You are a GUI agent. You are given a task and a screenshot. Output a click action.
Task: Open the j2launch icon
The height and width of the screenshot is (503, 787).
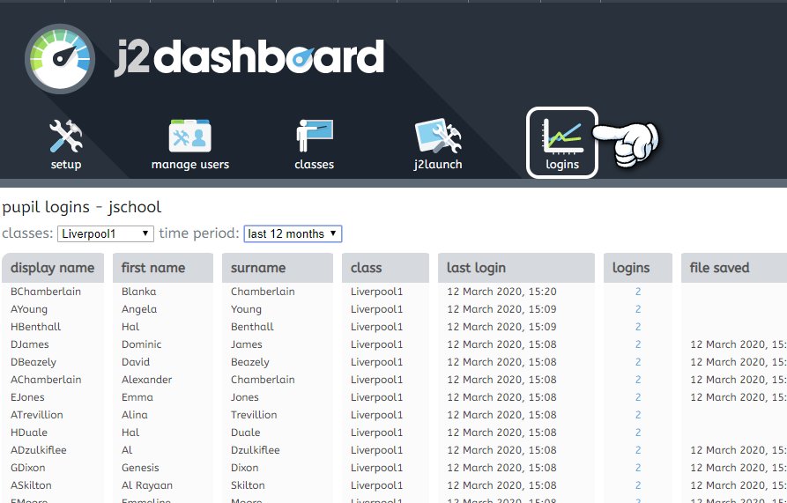coord(438,136)
